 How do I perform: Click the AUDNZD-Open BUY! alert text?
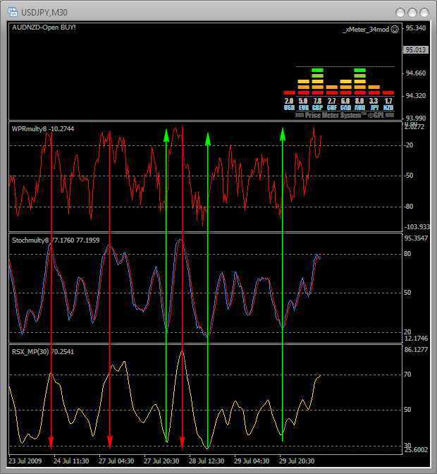point(44,28)
